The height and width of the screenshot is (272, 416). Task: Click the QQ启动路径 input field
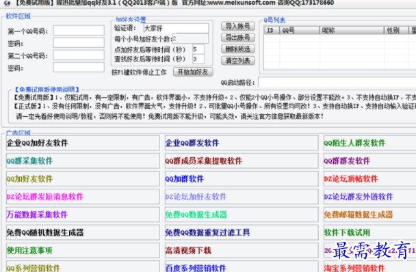click(337, 82)
